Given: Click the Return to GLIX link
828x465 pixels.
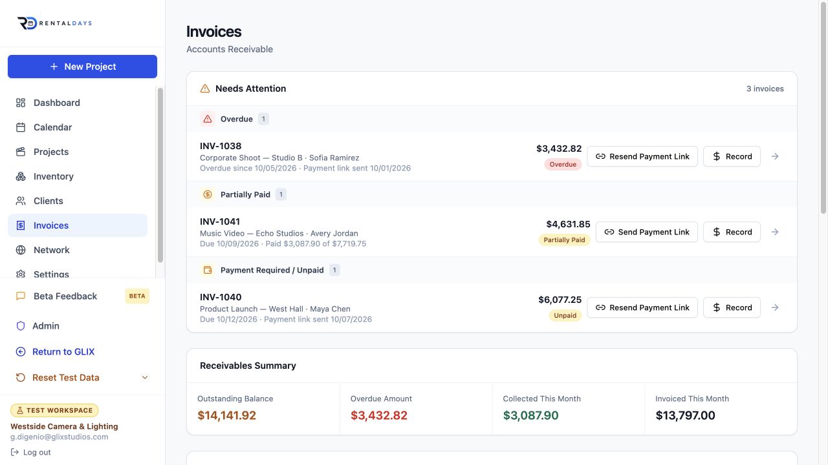Looking at the screenshot, I should (x=82, y=352).
